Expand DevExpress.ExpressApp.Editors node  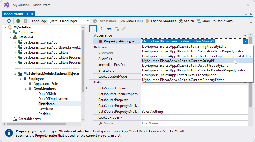pos(15,52)
